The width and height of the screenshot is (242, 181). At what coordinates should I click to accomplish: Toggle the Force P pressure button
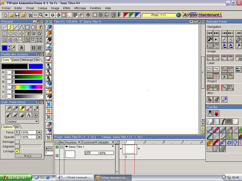(x=17, y=132)
